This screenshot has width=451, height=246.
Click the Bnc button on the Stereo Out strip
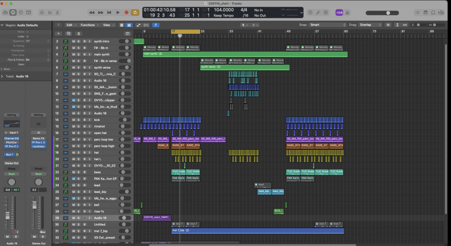(42, 232)
